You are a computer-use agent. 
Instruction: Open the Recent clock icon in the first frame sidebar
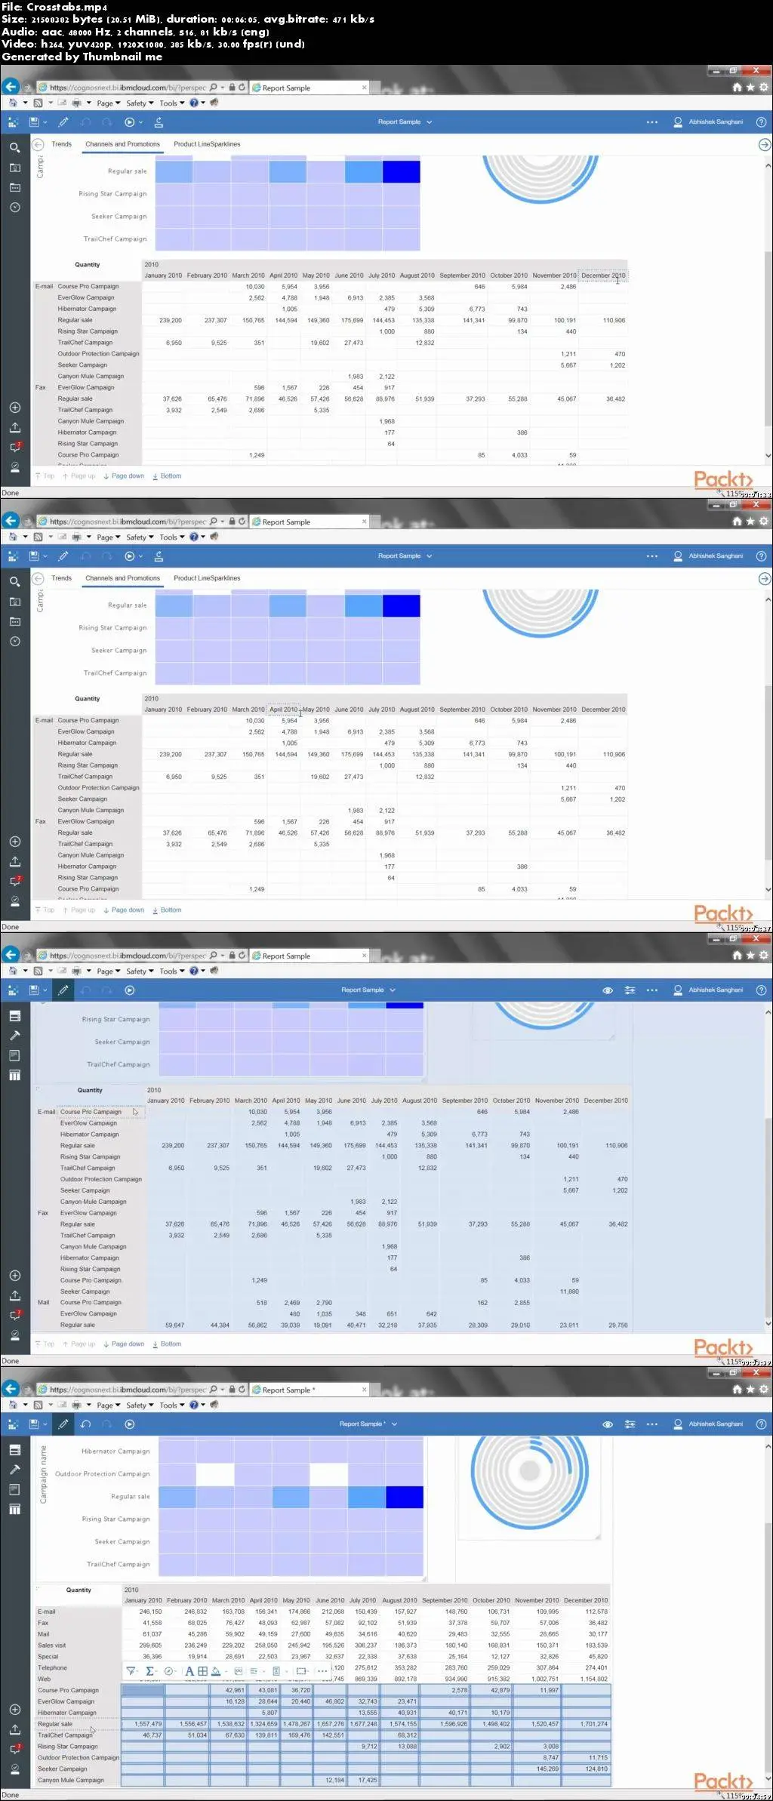pos(14,207)
